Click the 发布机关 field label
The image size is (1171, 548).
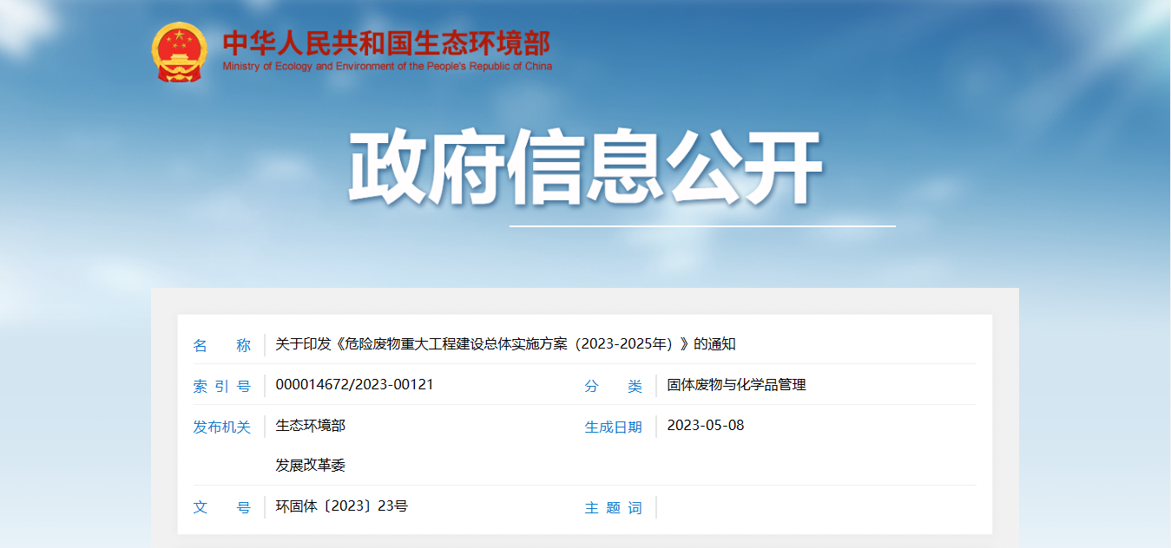tap(221, 427)
